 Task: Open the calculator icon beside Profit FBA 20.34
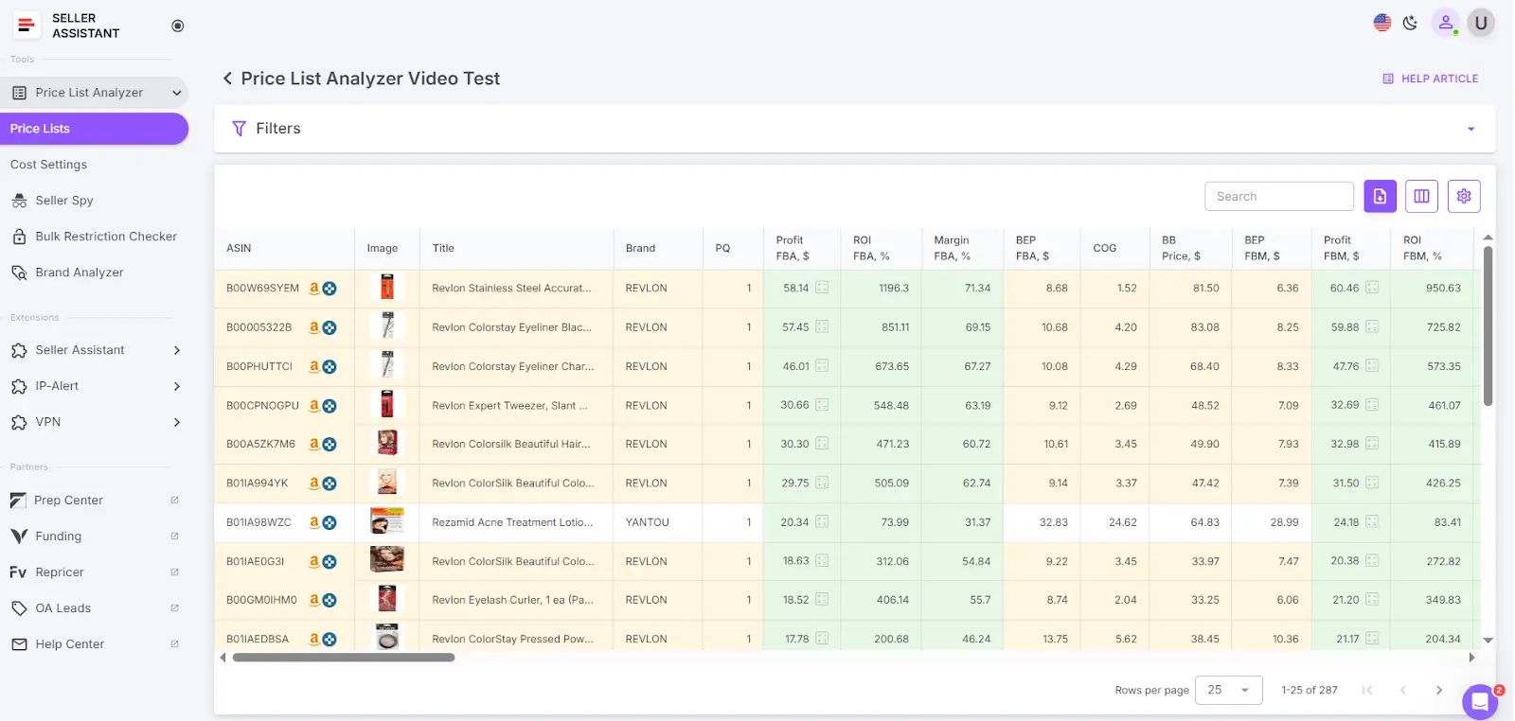coord(822,522)
